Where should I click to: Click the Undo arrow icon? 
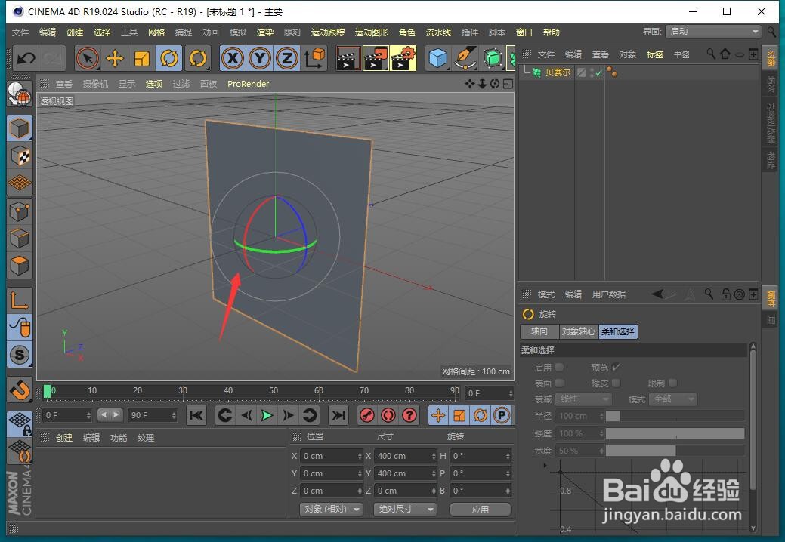26,58
